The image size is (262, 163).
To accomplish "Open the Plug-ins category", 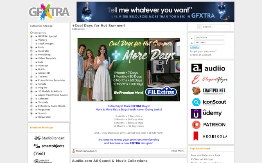I will tap(43, 88).
